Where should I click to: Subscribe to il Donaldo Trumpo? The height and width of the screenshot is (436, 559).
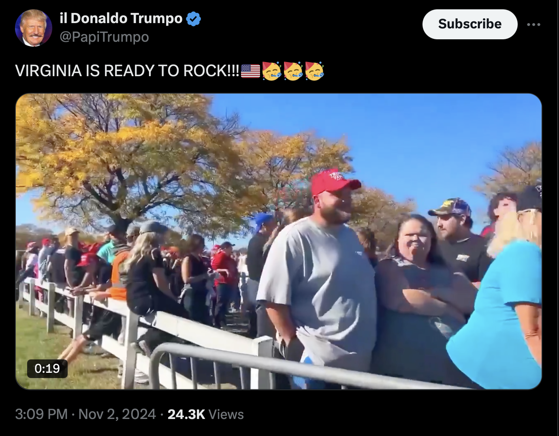click(x=470, y=24)
